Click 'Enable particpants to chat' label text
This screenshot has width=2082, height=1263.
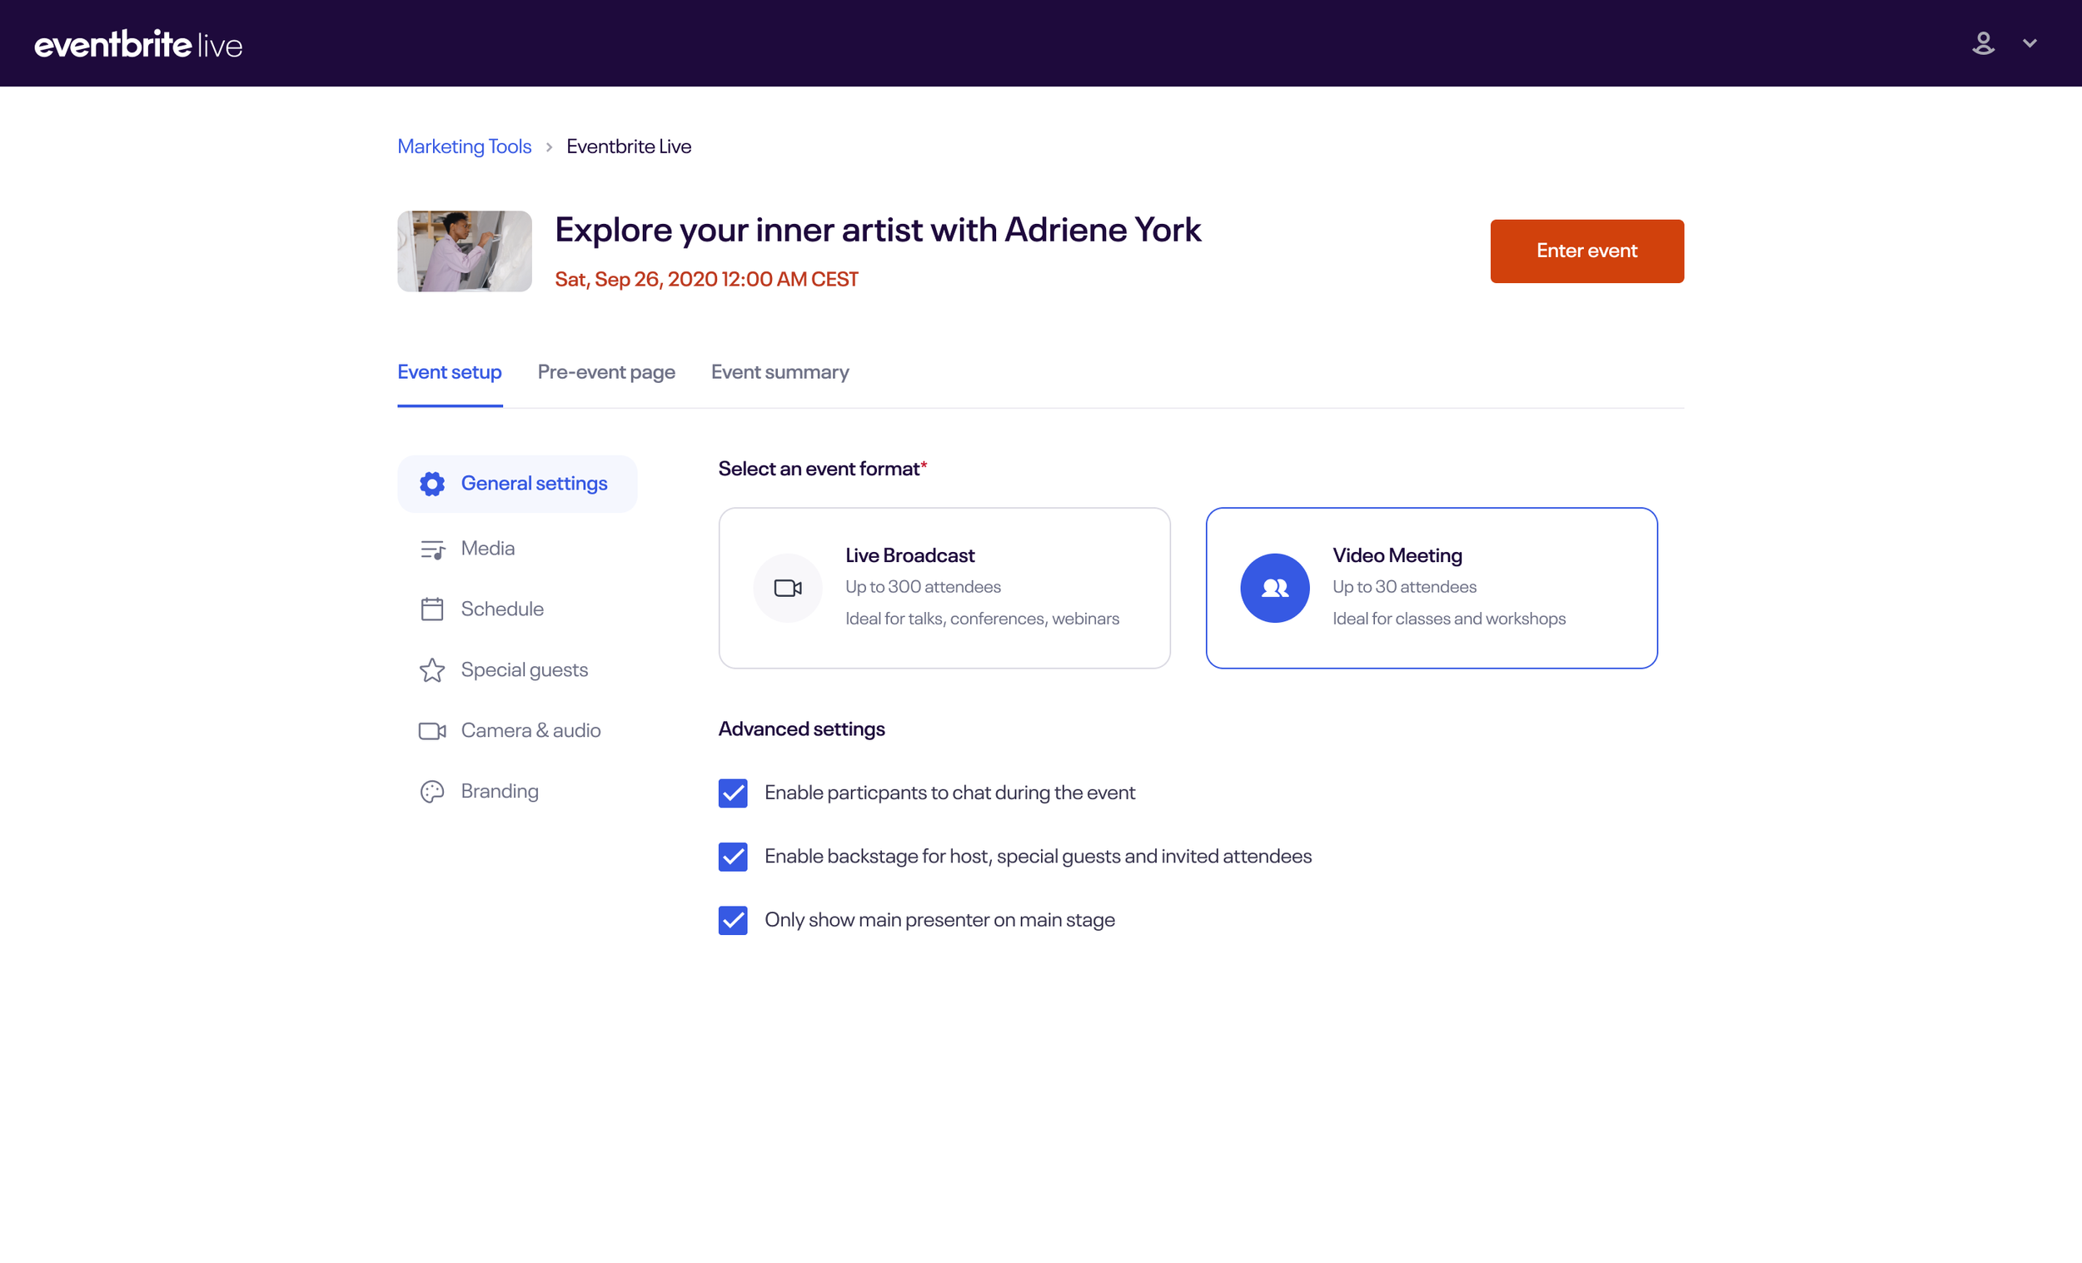coord(949,793)
